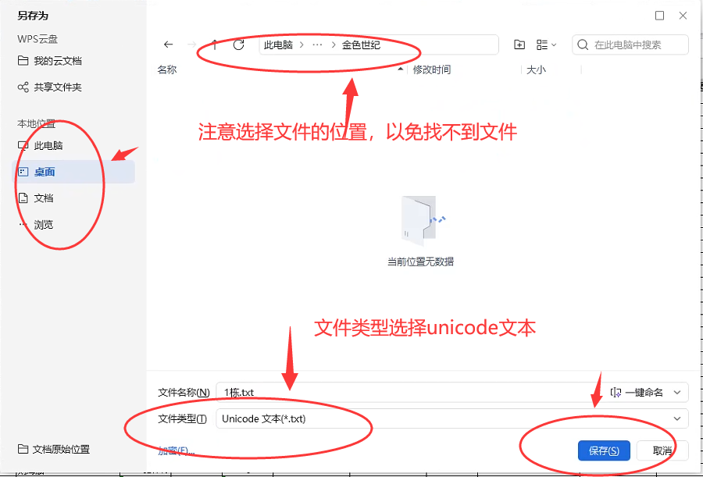Open the 文档 folder location

(x=44, y=198)
